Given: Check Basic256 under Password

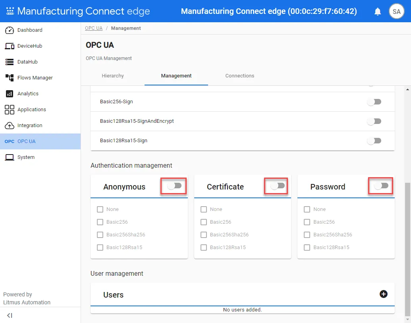Looking at the screenshot, I should pos(307,222).
